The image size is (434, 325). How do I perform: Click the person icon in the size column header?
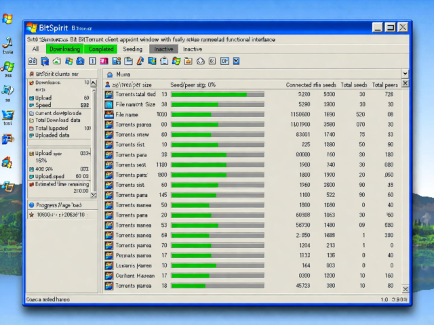(108, 85)
